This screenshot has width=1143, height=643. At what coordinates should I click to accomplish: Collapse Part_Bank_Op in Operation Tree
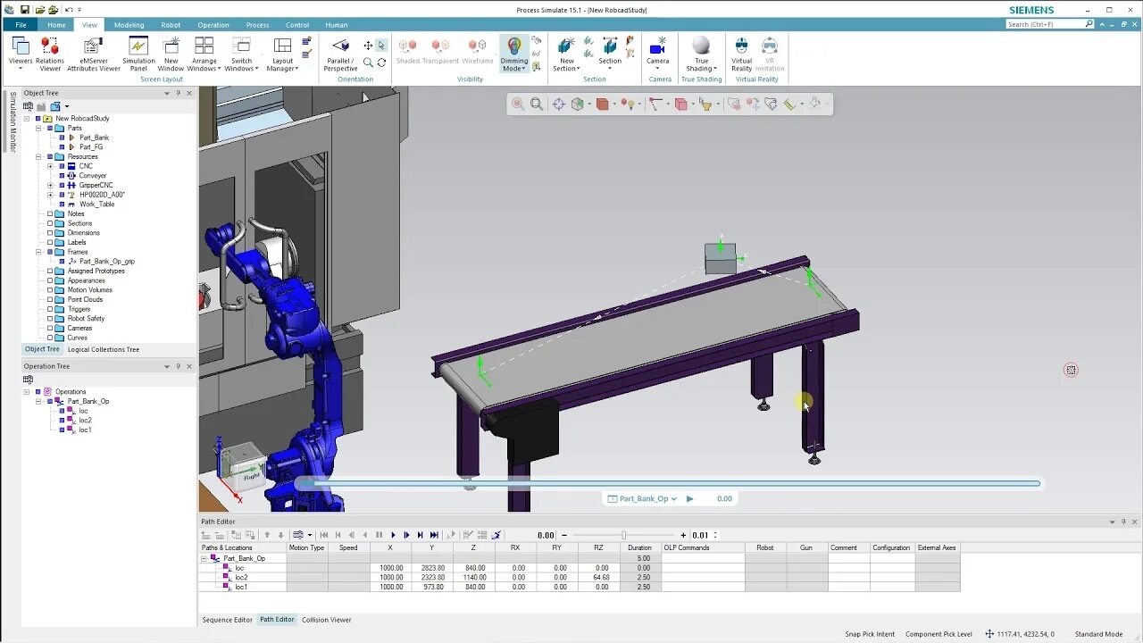click(x=38, y=401)
